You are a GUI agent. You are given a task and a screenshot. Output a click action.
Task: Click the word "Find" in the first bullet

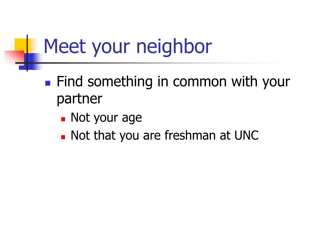(70, 82)
